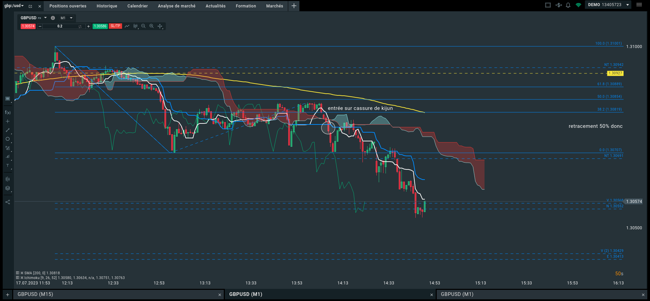
Task: Click the volume input field showing 0.2
Action: coord(60,26)
